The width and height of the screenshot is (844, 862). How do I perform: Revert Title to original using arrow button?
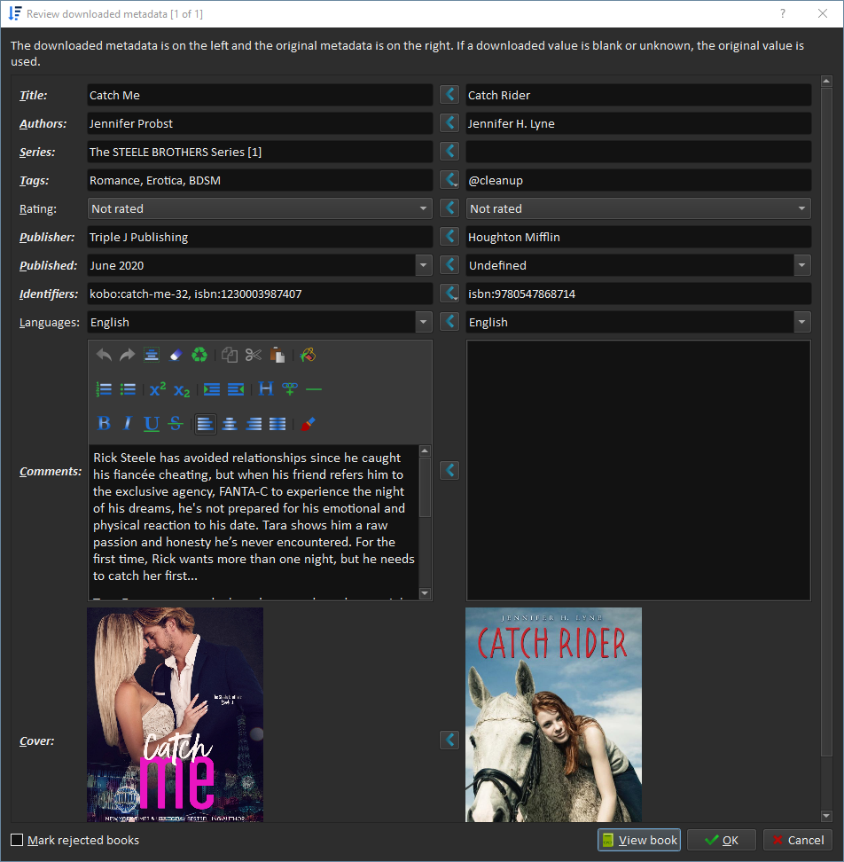tap(449, 95)
